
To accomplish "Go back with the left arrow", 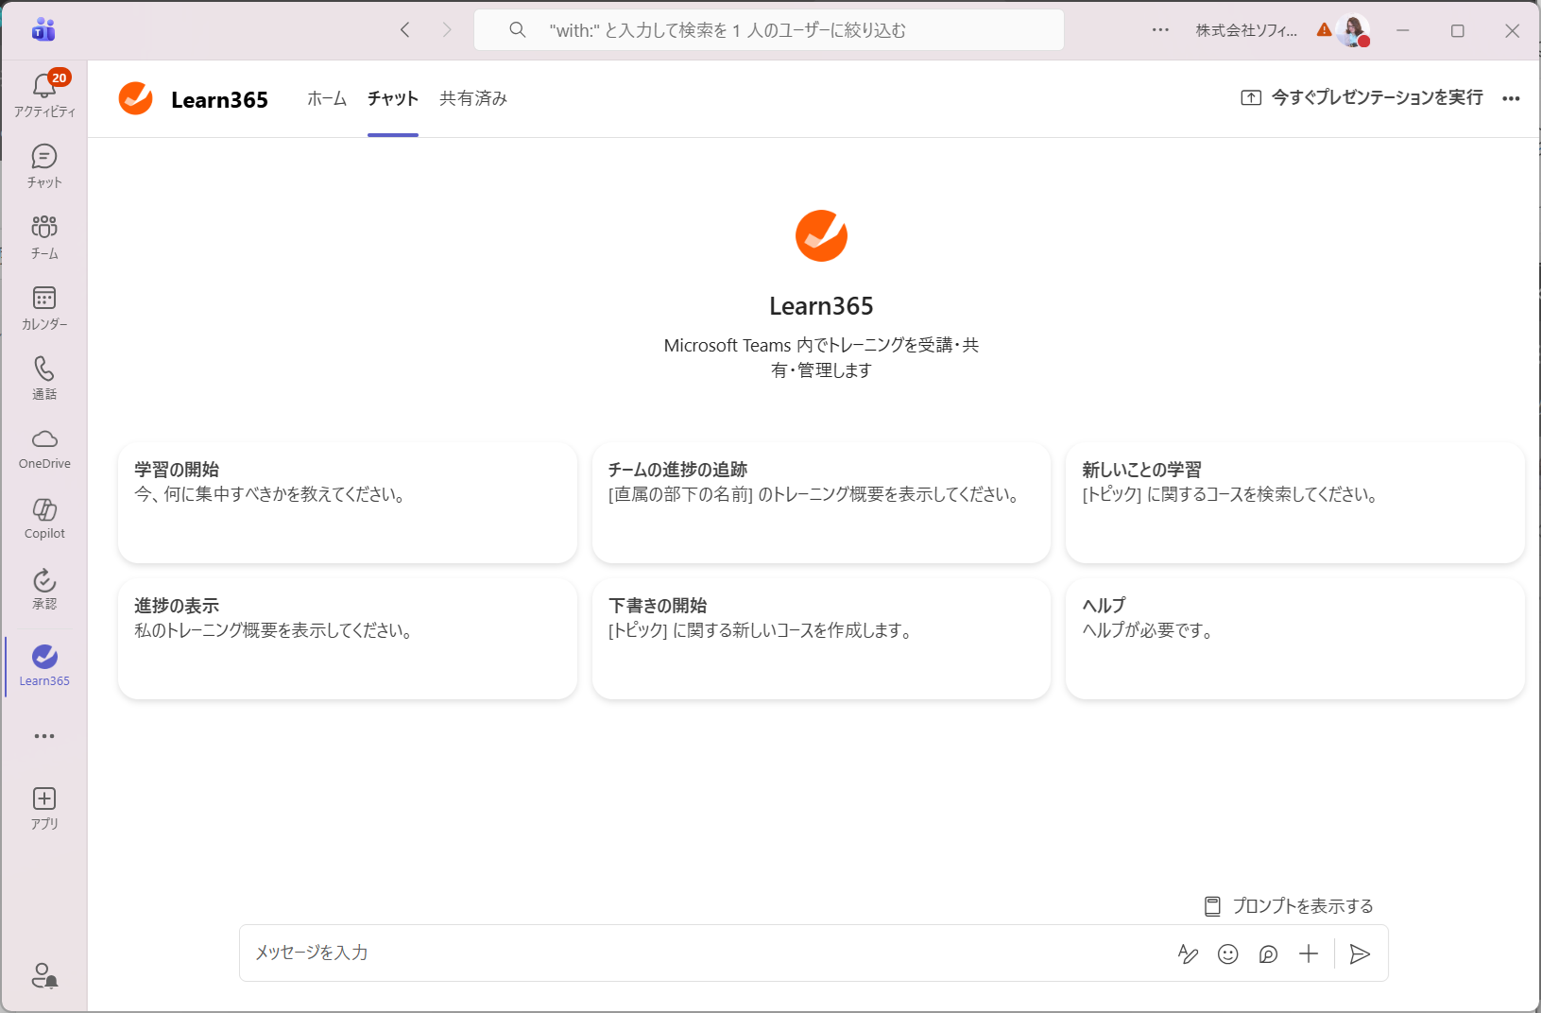I will click(405, 30).
